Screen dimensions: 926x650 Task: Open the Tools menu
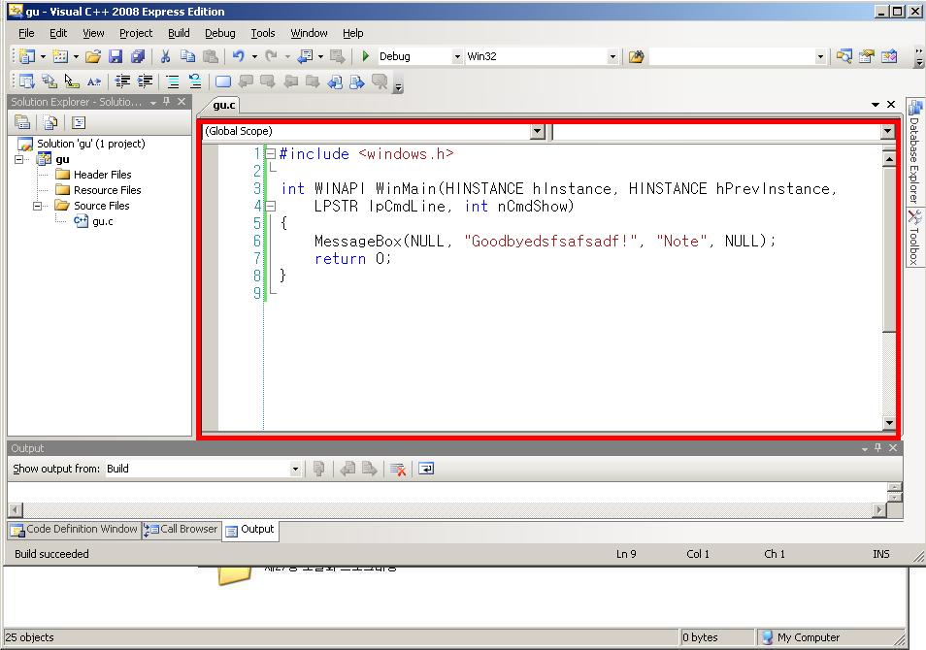pyautogui.click(x=263, y=33)
